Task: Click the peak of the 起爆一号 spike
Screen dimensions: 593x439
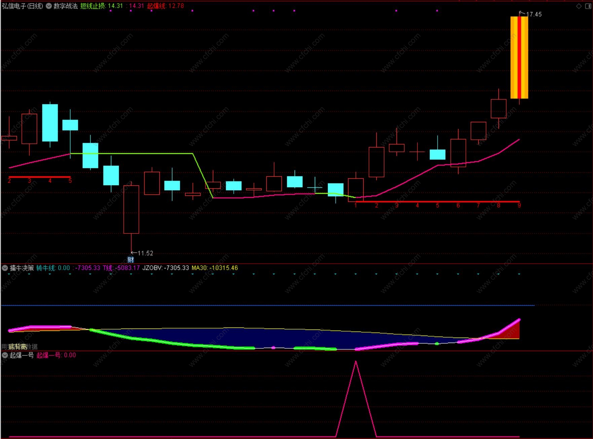Action: (x=356, y=361)
